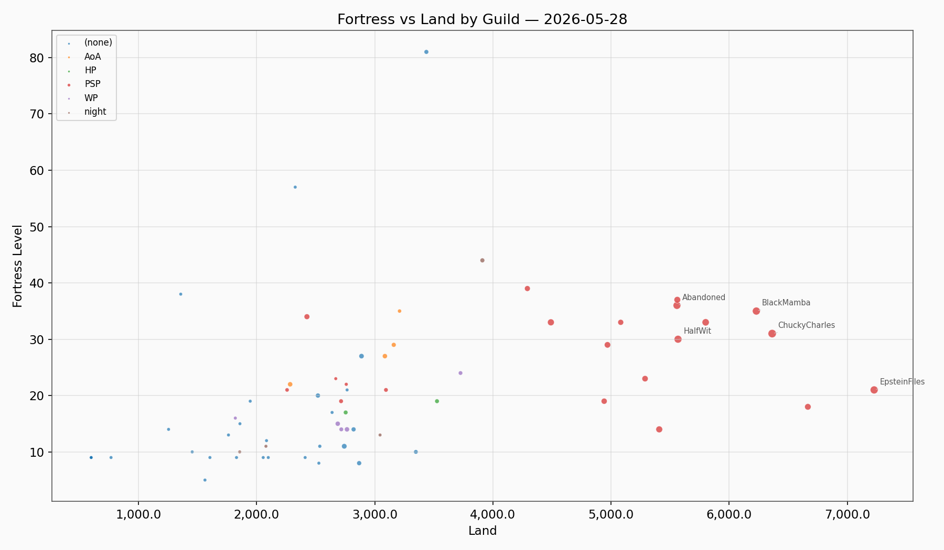The height and width of the screenshot is (550, 944).
Task: Click the blue point at fortress level 5
Action: pyautogui.click(x=205, y=480)
